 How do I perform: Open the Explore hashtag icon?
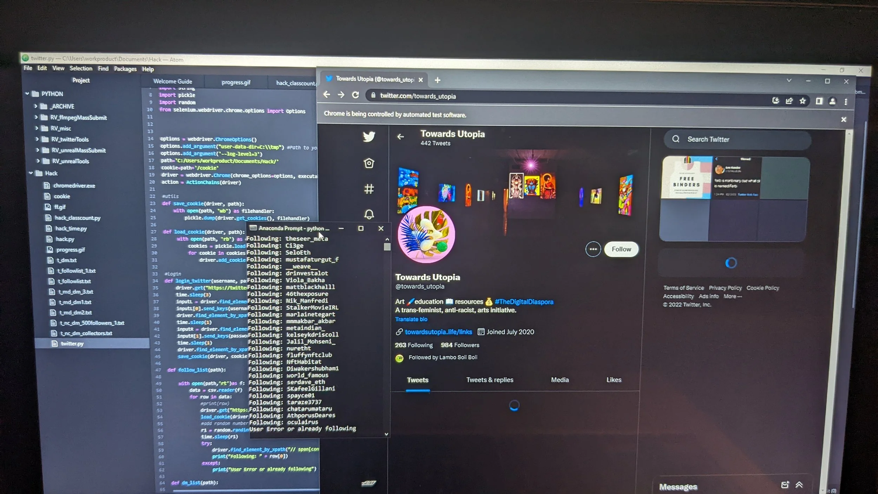(369, 189)
